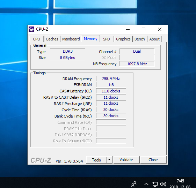Show hidden tray icons chevron

tap(146, 184)
